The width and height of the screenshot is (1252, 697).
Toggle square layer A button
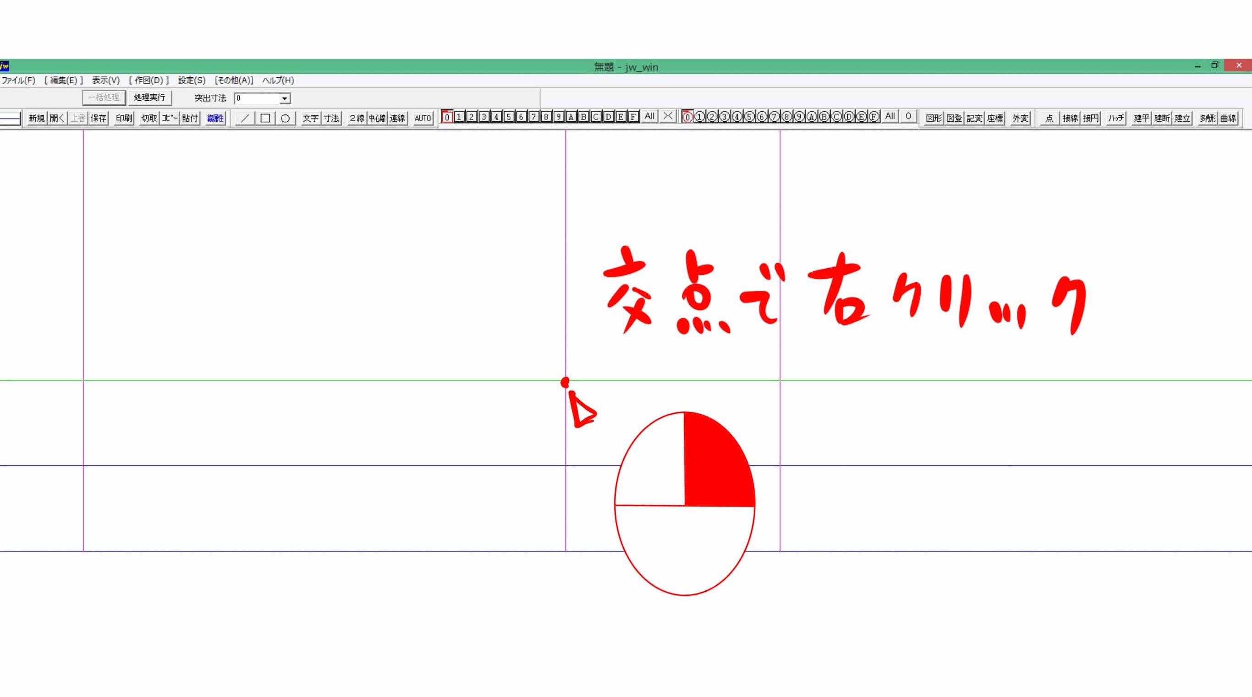pyautogui.click(x=571, y=117)
